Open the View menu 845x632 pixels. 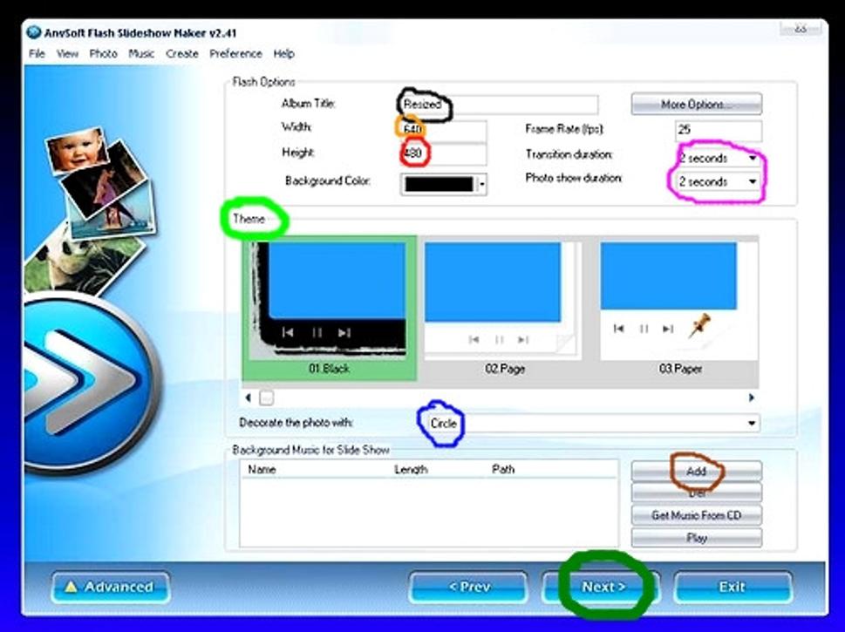pyautogui.click(x=67, y=54)
